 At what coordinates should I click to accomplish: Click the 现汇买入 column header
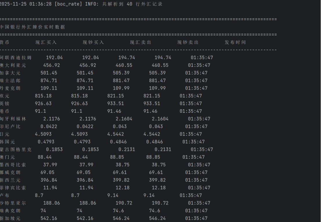46,42
